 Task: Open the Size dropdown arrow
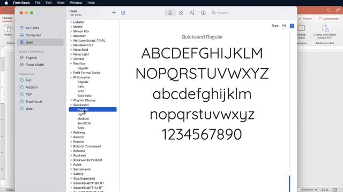[292, 26]
